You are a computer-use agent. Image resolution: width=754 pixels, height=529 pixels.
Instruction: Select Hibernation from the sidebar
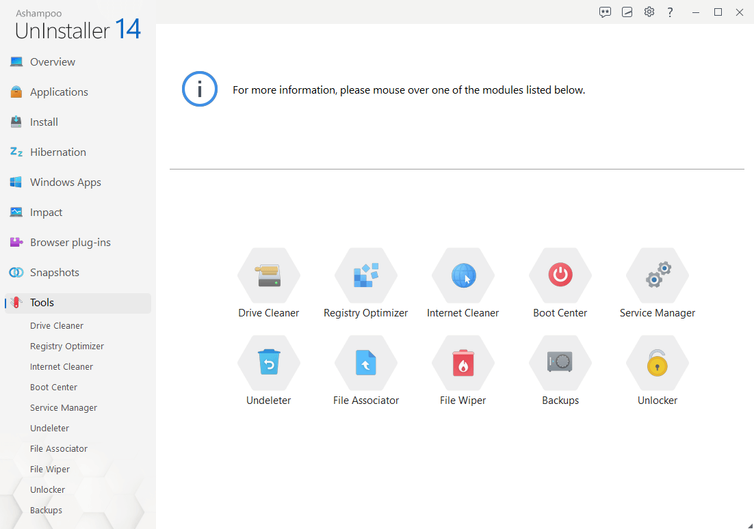[x=57, y=152]
